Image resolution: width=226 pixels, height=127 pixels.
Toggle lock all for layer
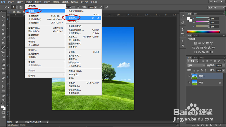click(x=205, y=70)
